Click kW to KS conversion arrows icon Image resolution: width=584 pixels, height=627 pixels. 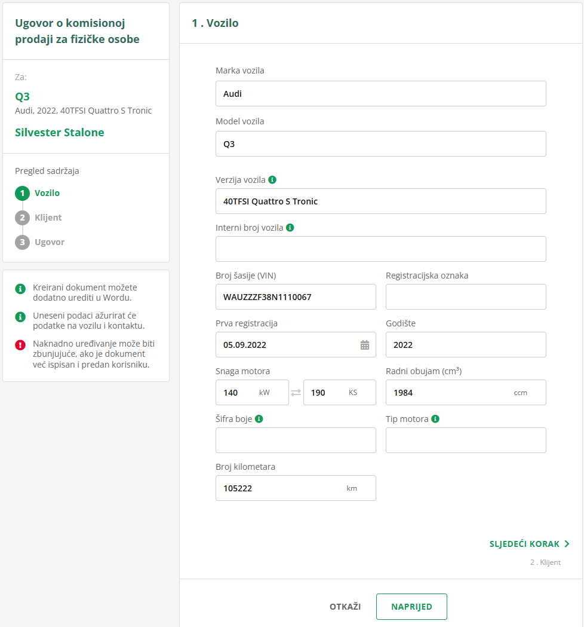pos(296,393)
